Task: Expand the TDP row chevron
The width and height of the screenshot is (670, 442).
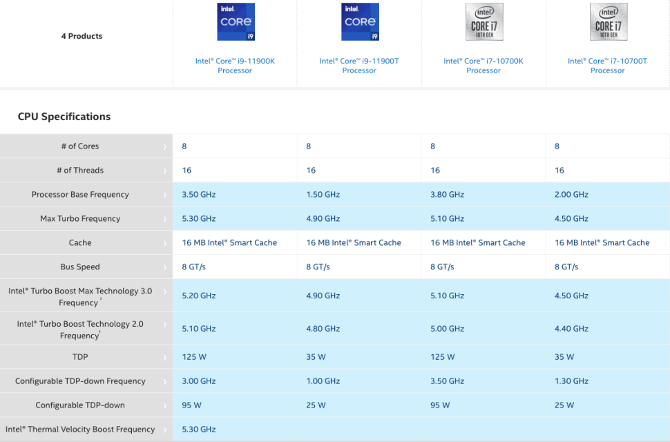Action: [x=165, y=357]
